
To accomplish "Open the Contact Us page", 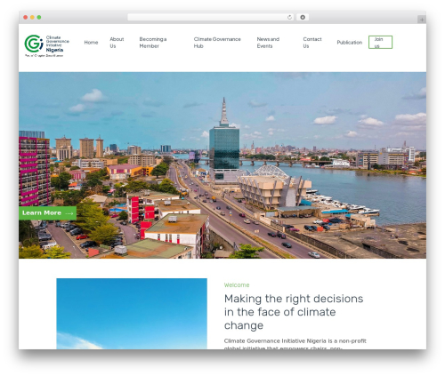I will coord(312,43).
